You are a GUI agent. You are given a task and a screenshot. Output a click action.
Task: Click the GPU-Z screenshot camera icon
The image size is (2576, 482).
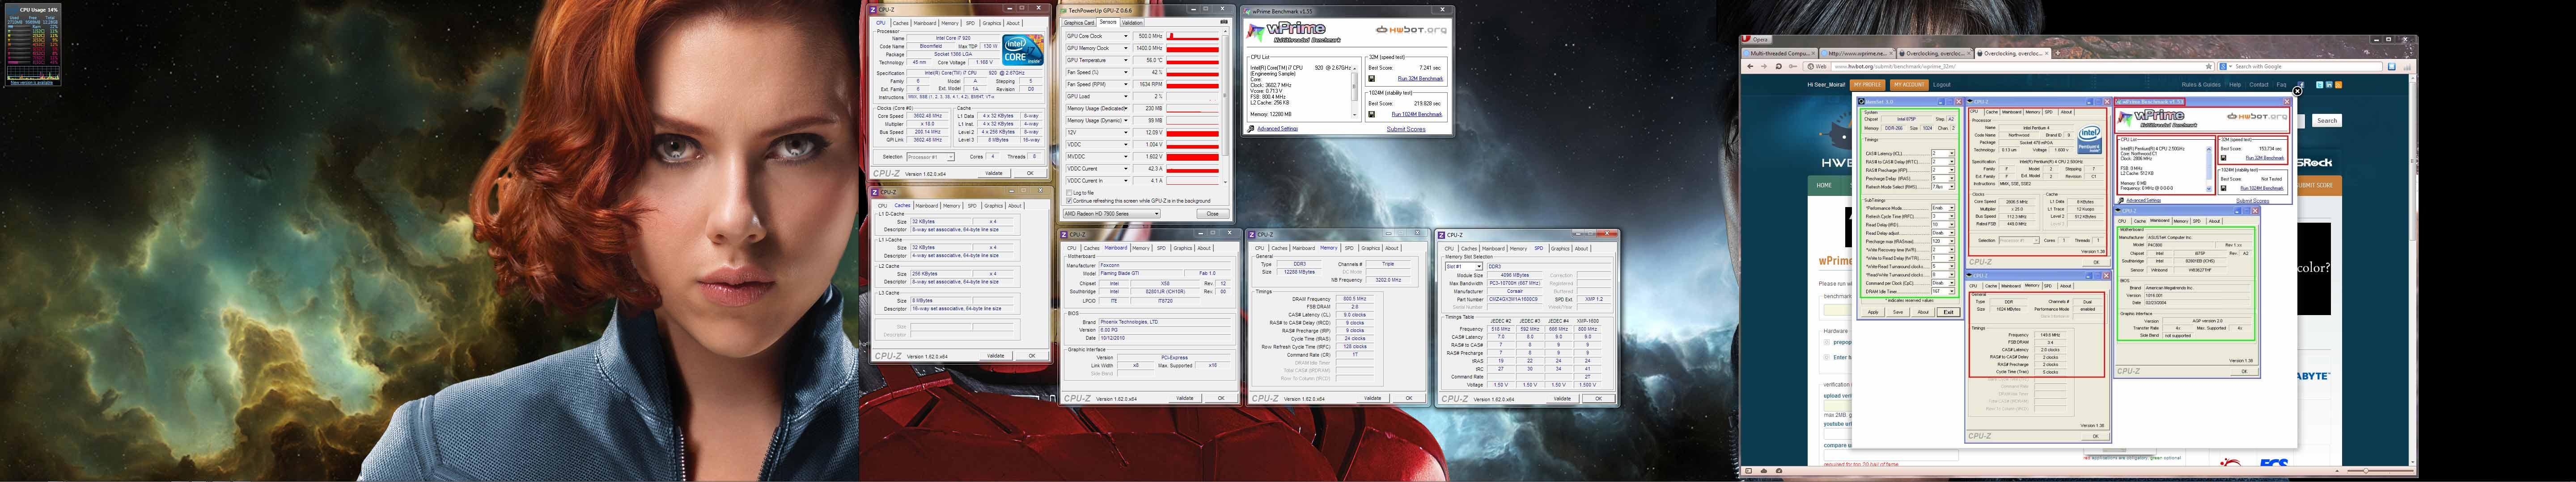pyautogui.click(x=1224, y=21)
